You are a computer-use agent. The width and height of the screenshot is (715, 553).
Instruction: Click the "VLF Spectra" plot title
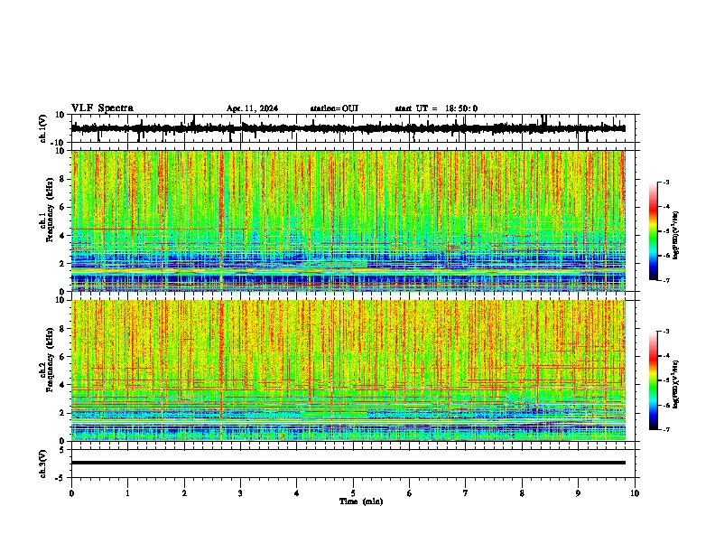pyautogui.click(x=102, y=108)
